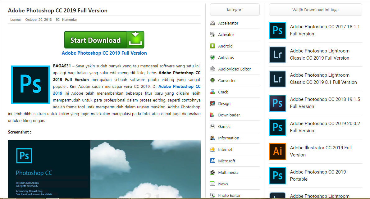
Task: Open the Android category link
Action: tap(225, 46)
